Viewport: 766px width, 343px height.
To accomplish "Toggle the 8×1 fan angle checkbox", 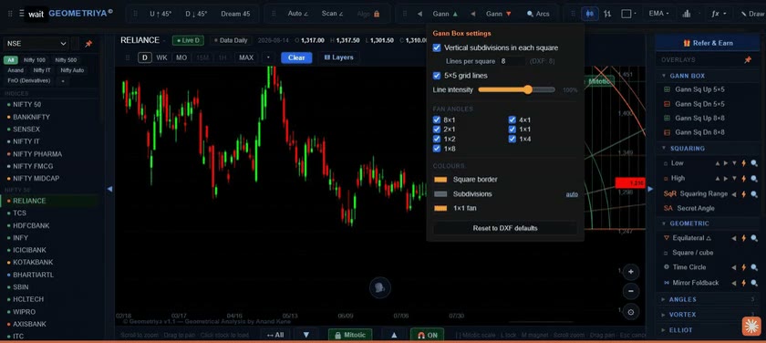I will pos(437,120).
